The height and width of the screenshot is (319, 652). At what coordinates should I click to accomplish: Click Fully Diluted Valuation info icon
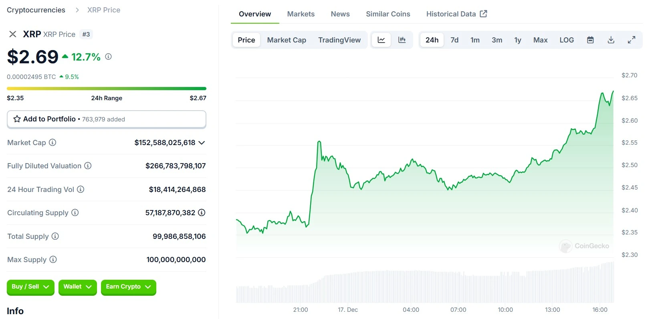(88, 166)
